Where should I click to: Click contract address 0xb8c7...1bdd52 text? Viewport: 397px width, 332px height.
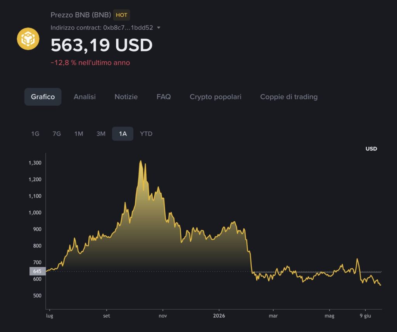pyautogui.click(x=128, y=27)
